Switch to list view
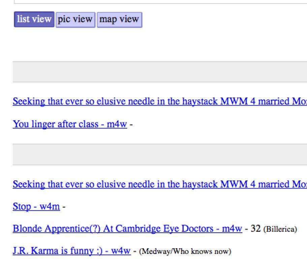Viewport: 307px width, 259px height. click(x=34, y=19)
